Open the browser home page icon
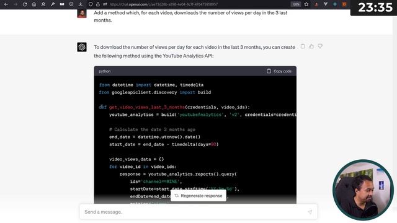 pos(34,4)
